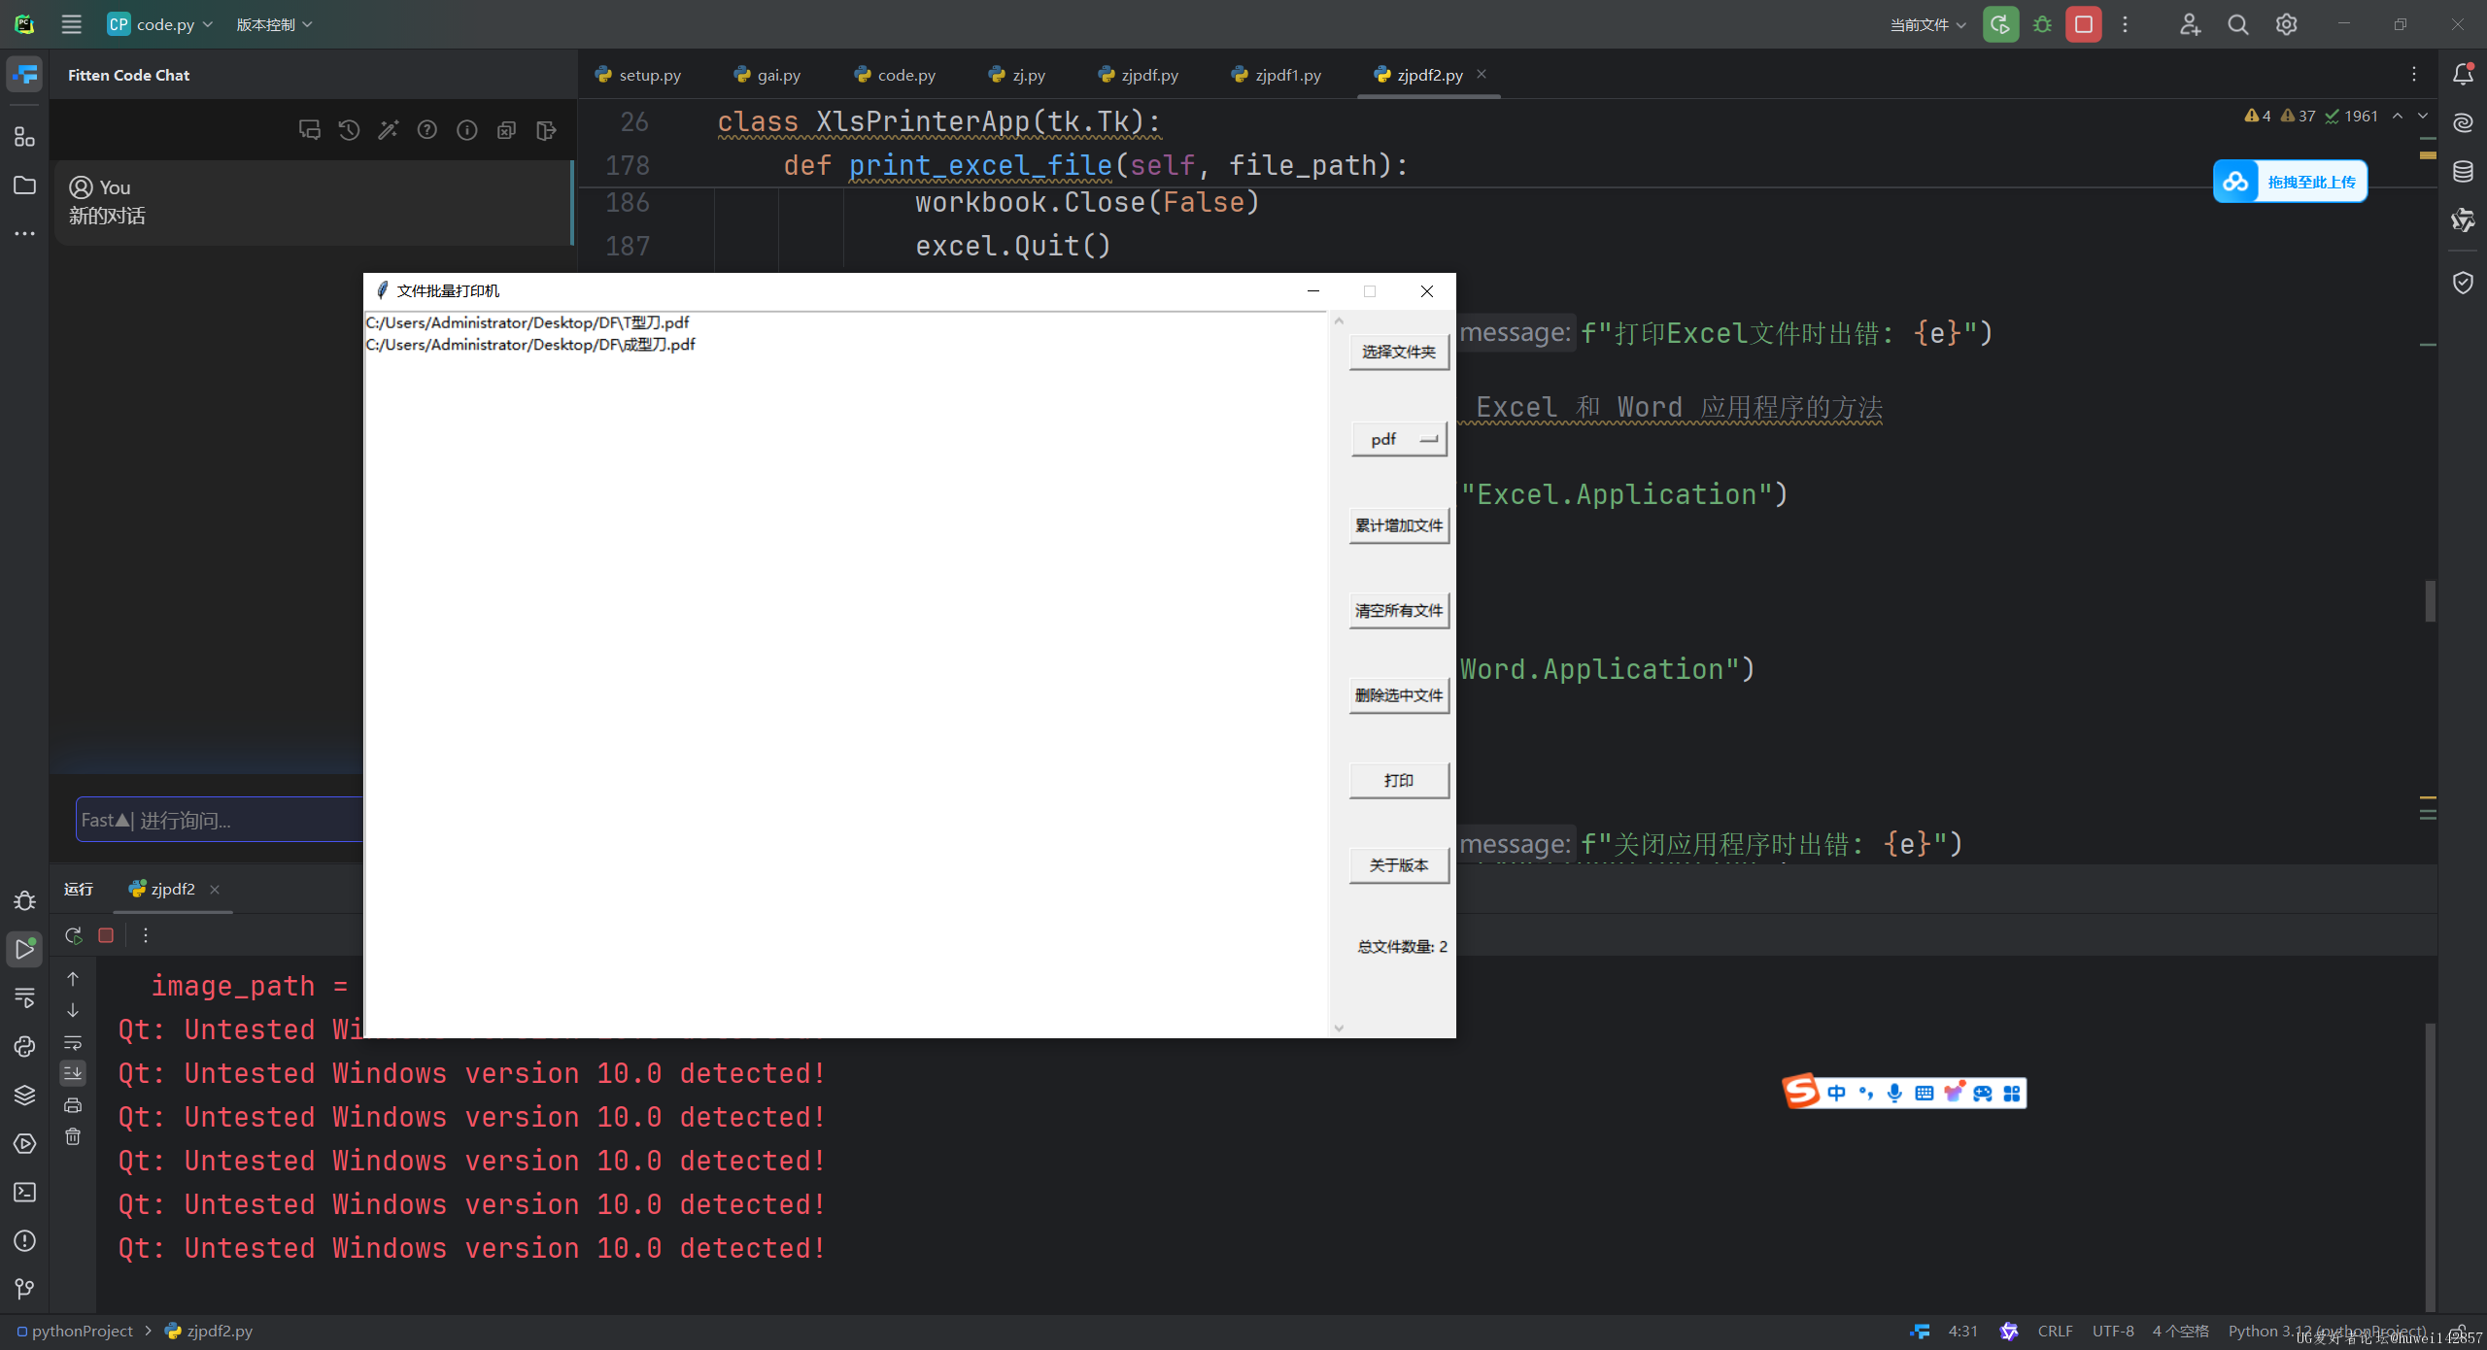Open chat history in Fitten Code panel
The height and width of the screenshot is (1350, 2487).
pyautogui.click(x=349, y=129)
